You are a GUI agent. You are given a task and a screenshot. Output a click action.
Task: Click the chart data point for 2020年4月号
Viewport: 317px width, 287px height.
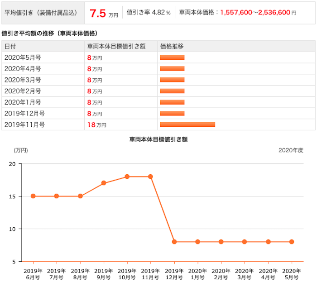(268, 242)
